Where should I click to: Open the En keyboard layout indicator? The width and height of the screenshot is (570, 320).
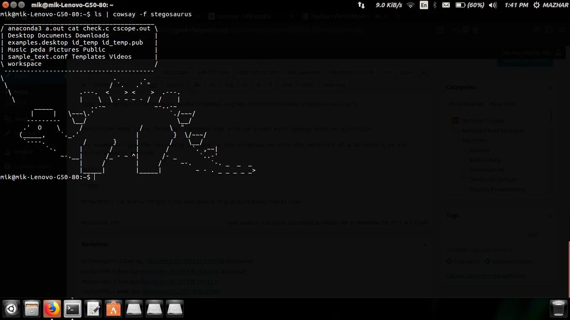coord(424,5)
